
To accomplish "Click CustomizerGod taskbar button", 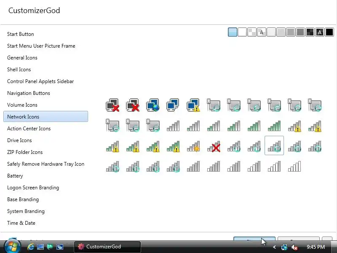I will coord(107,247).
